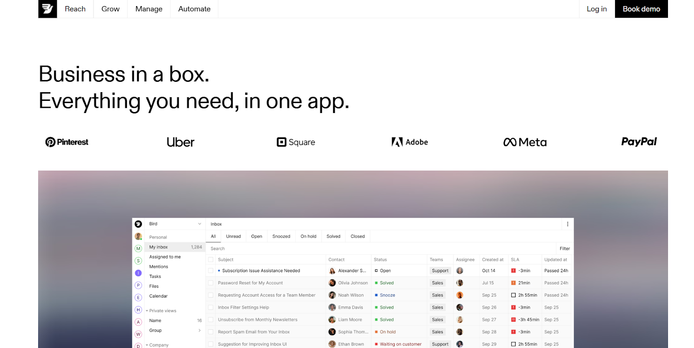Select the W workspace circle in the sidebar
694x348 pixels.
[138, 334]
